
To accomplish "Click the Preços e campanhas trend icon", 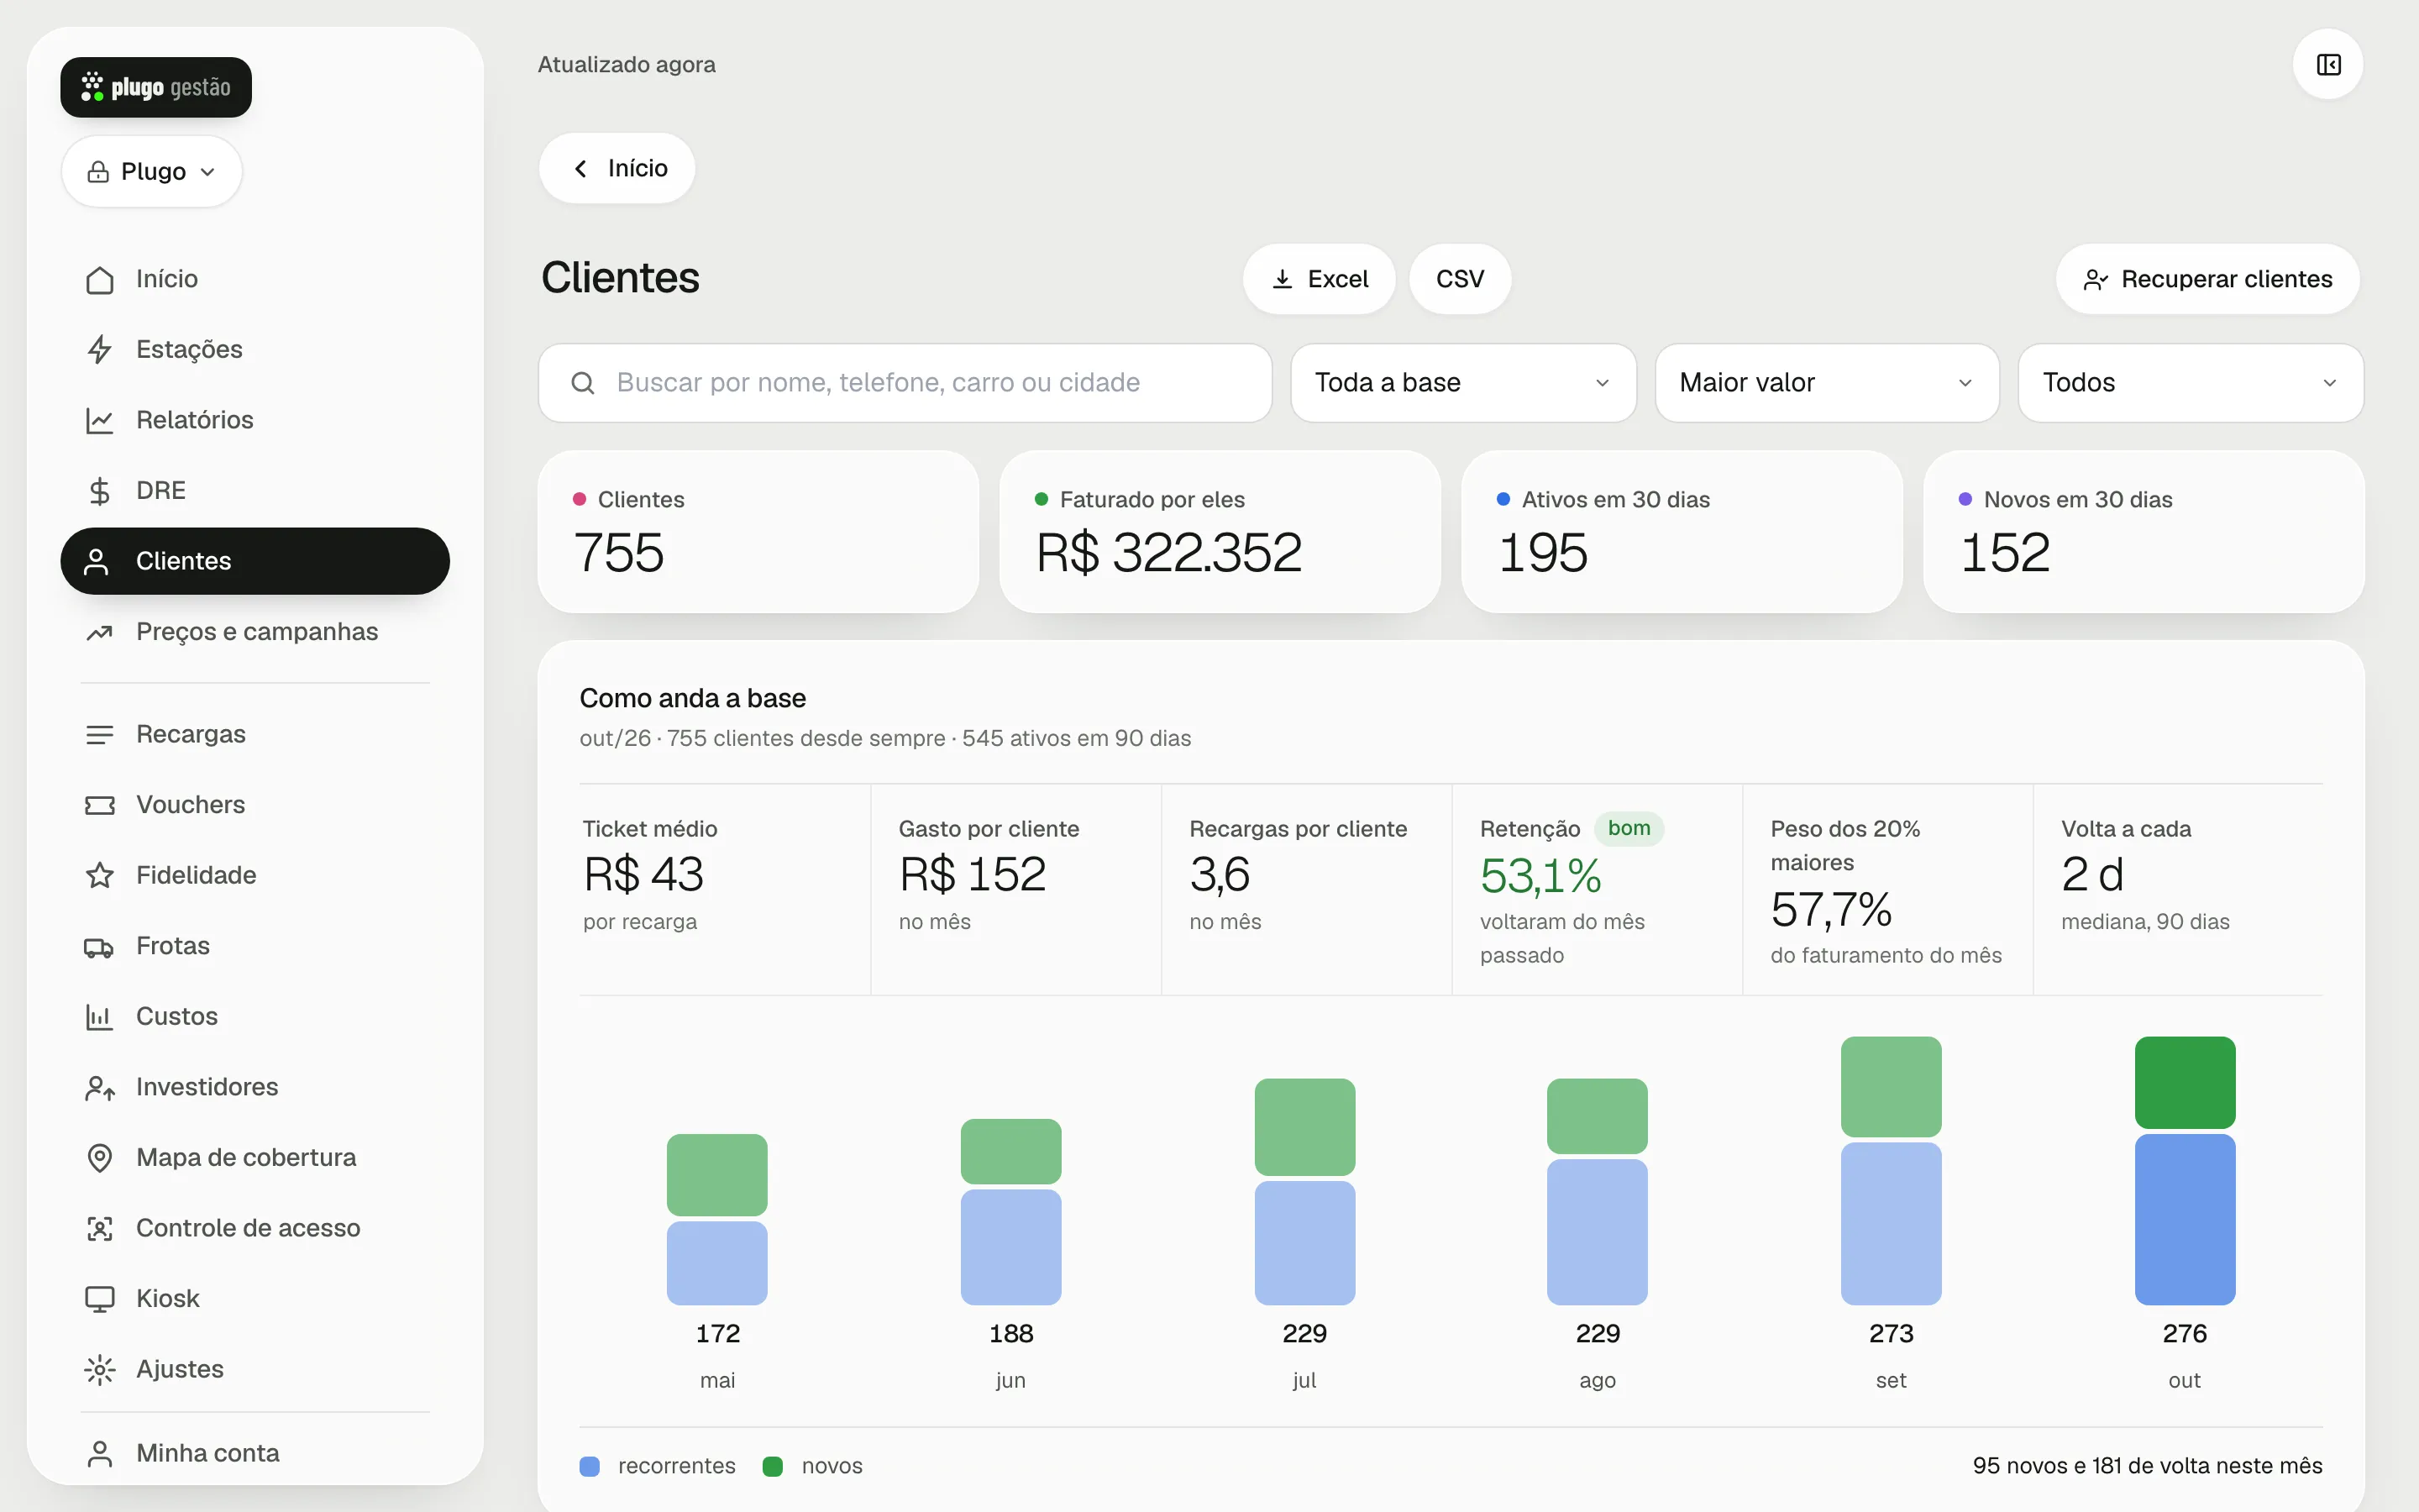I will 99,632.
